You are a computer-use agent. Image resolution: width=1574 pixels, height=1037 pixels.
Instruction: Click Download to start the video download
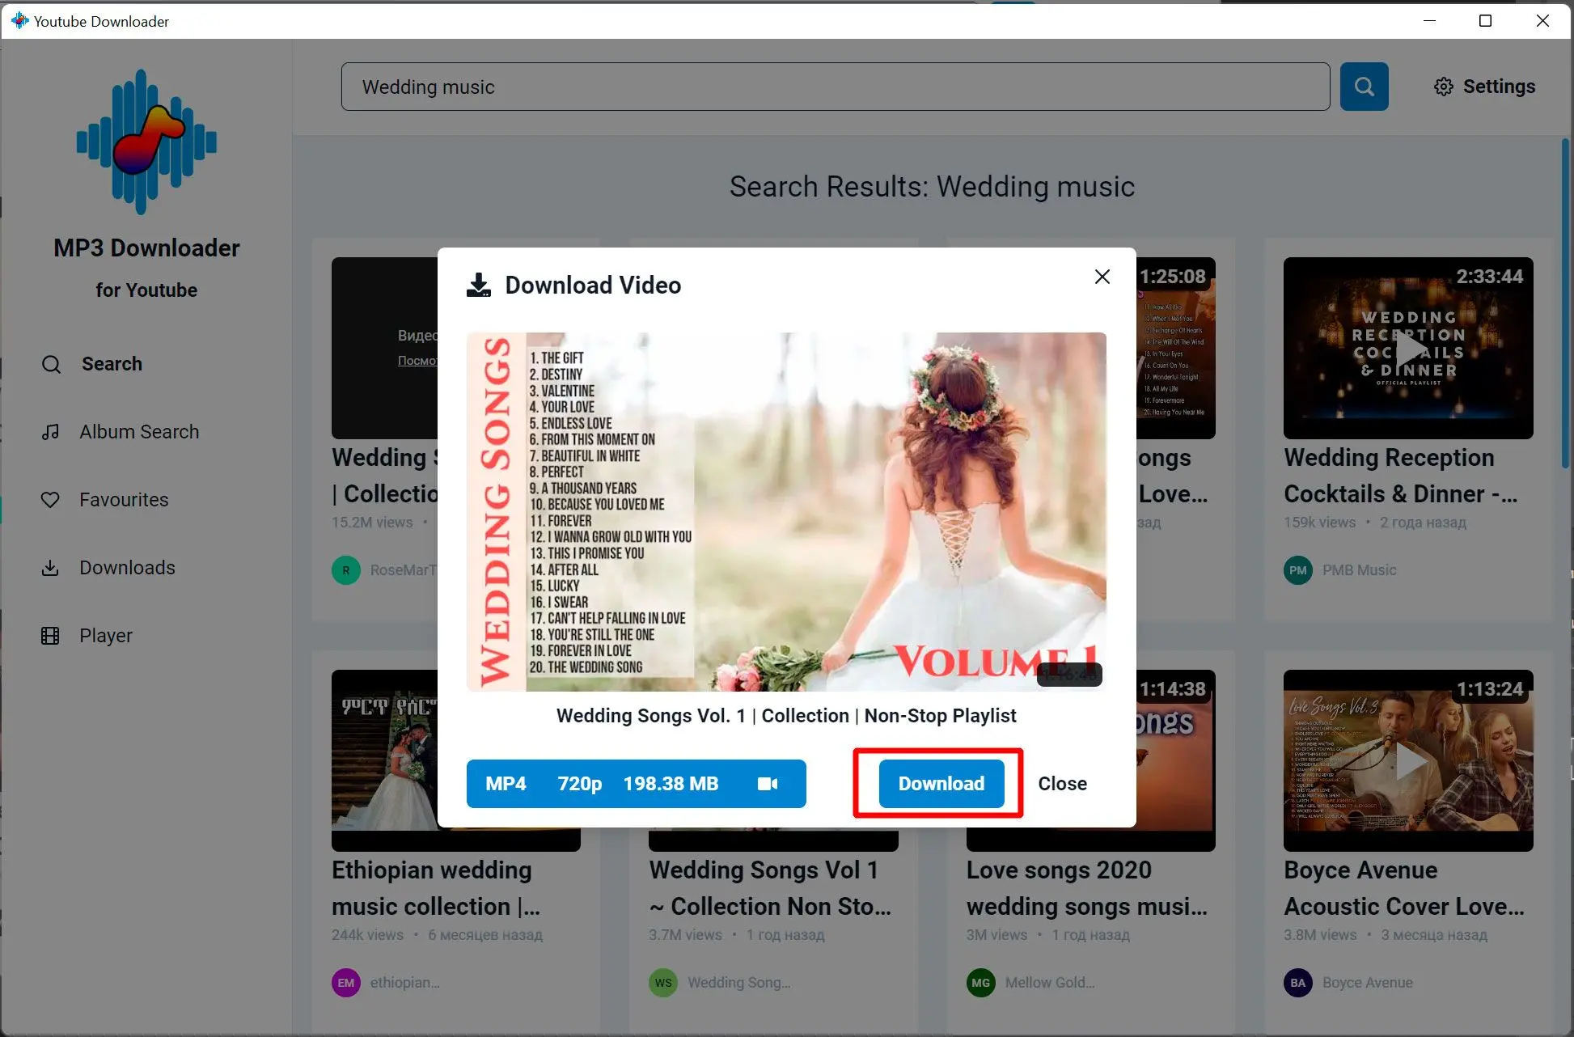point(941,784)
